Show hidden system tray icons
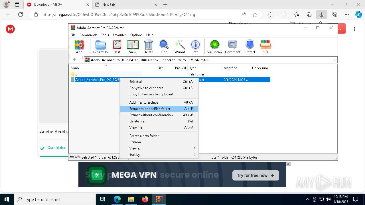The width and height of the screenshot is (365, 205). click(x=307, y=199)
